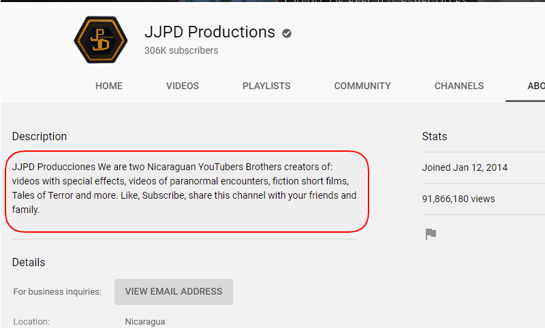Viewport: 545px width, 328px height.
Task: Click the Joined Jan 12, 2014 stat
Action: click(465, 167)
